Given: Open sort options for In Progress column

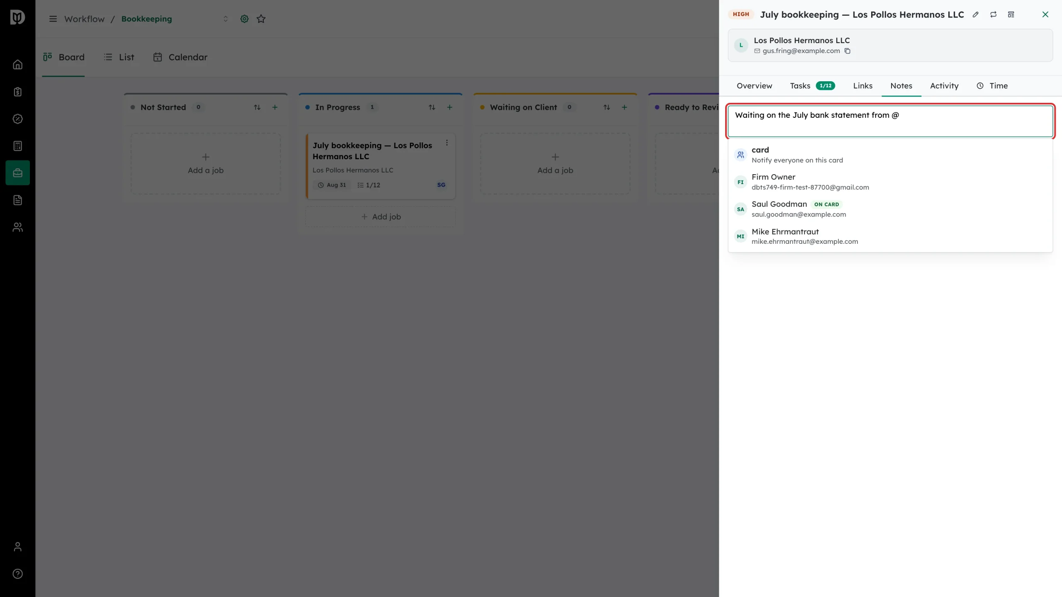Looking at the screenshot, I should click(x=432, y=107).
